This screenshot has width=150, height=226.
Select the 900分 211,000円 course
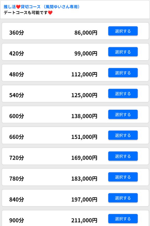(123, 219)
